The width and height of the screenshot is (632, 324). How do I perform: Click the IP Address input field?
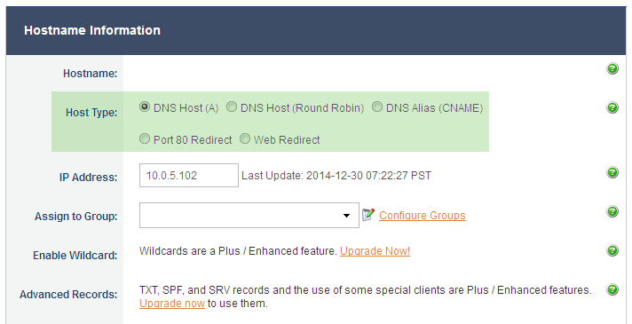pos(189,175)
